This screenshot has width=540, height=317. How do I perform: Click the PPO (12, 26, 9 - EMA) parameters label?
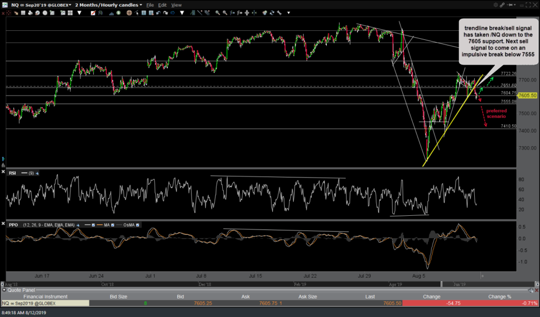click(48, 225)
